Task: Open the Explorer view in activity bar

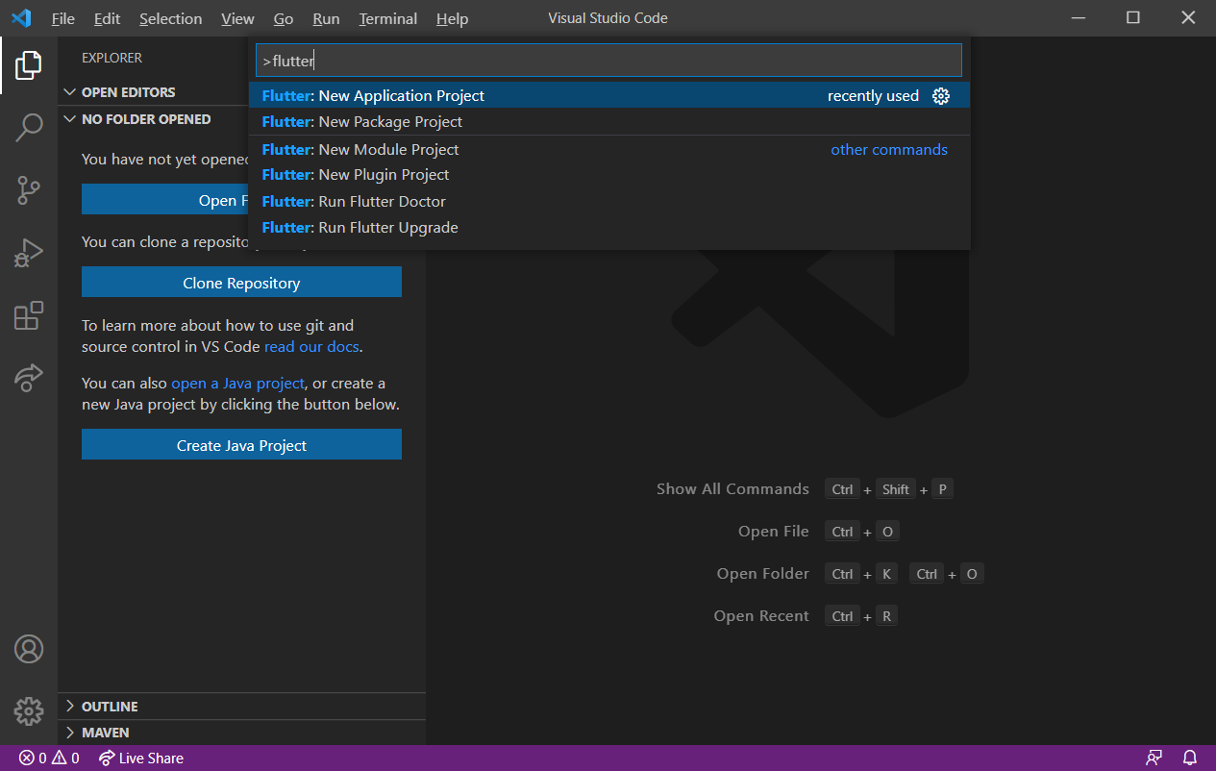Action: (29, 65)
